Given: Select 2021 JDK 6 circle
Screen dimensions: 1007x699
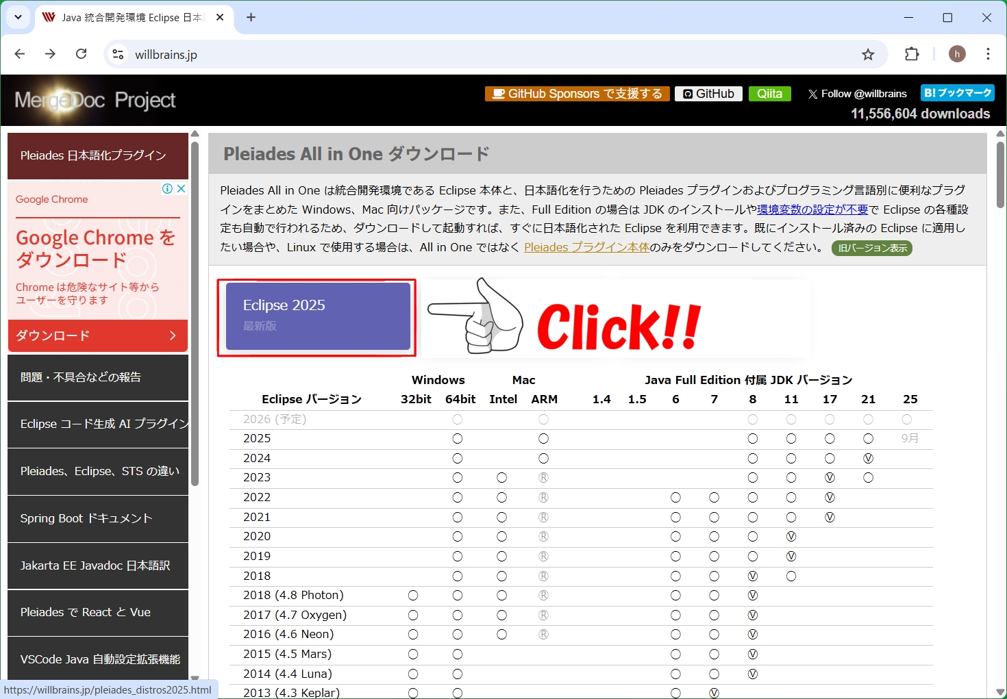Looking at the screenshot, I should 675,518.
